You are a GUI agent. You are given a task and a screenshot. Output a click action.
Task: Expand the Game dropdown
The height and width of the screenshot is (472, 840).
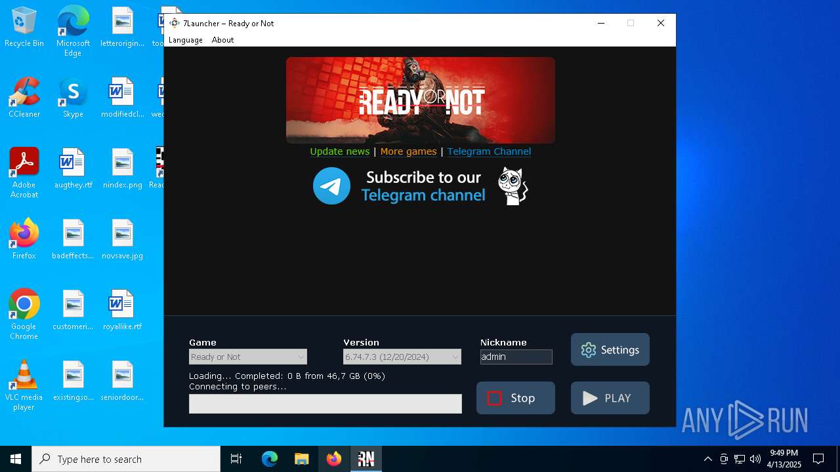click(248, 357)
